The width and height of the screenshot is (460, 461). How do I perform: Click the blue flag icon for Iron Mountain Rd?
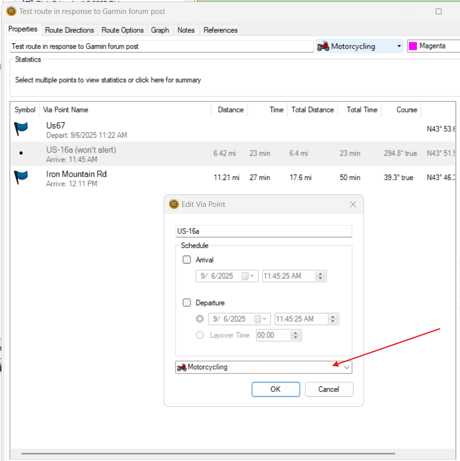click(21, 177)
